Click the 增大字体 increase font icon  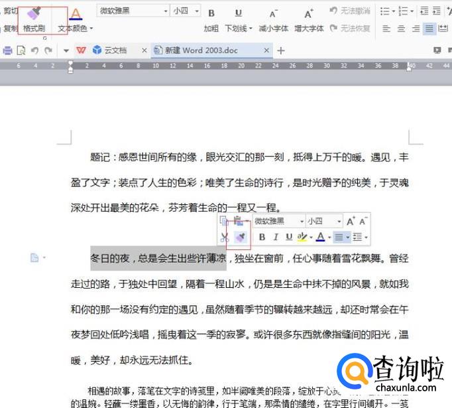point(309,13)
